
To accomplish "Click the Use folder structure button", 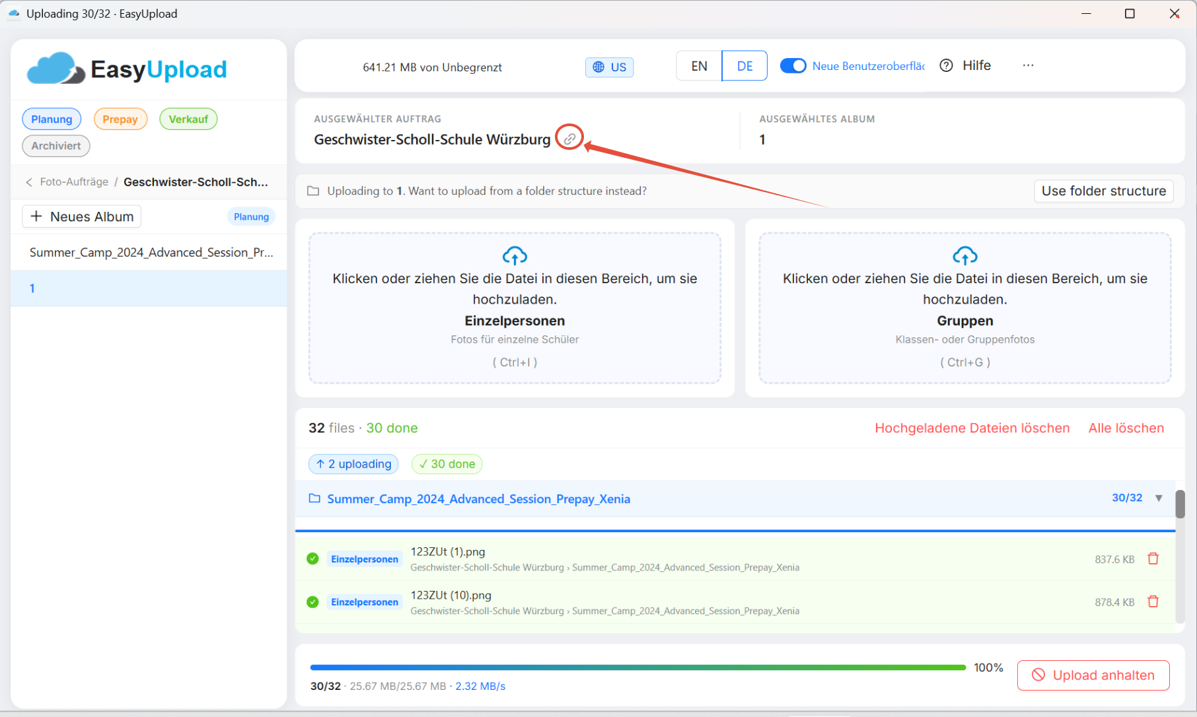I will point(1103,191).
